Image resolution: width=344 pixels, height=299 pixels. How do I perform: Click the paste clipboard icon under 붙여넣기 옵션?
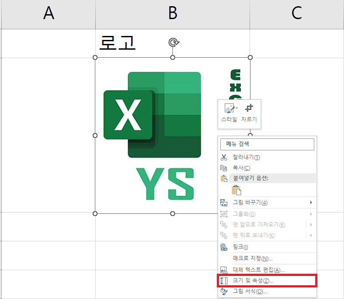[237, 190]
